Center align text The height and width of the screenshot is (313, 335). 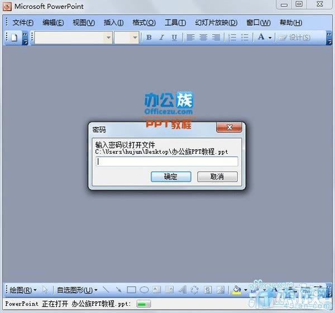(203, 37)
